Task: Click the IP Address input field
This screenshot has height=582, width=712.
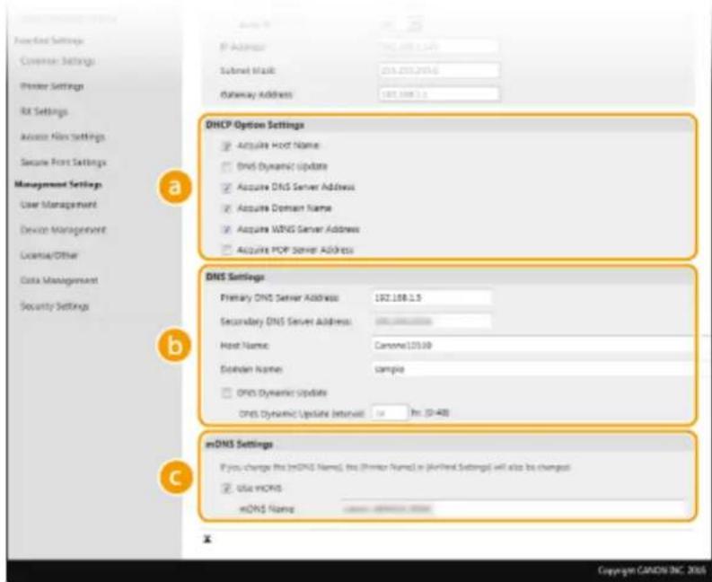Action: [439, 47]
